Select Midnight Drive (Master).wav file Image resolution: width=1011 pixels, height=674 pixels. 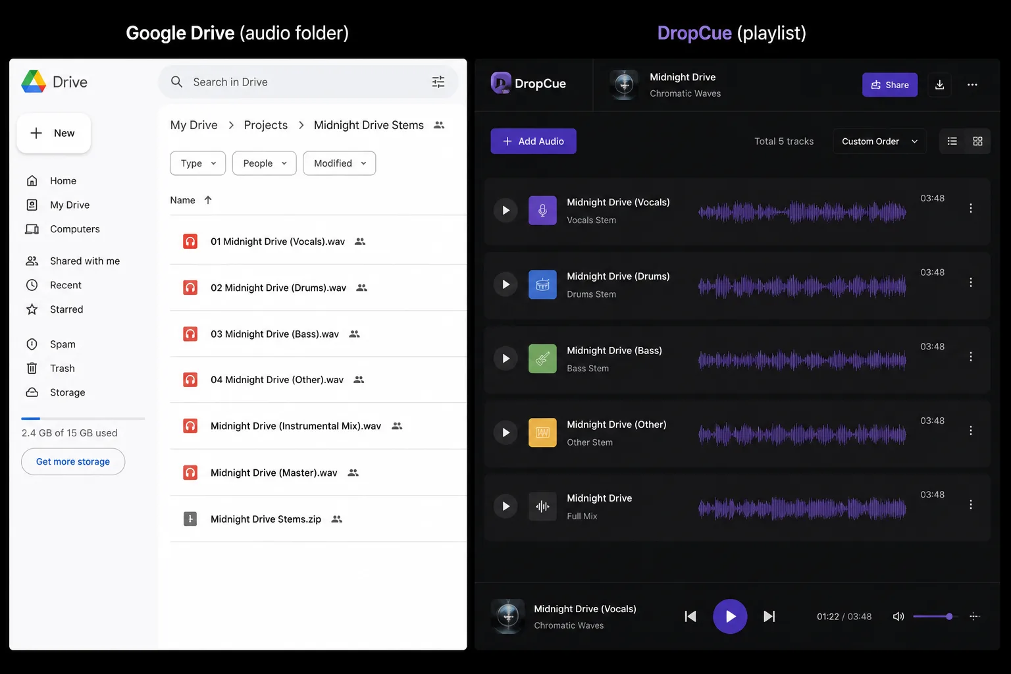319,473
